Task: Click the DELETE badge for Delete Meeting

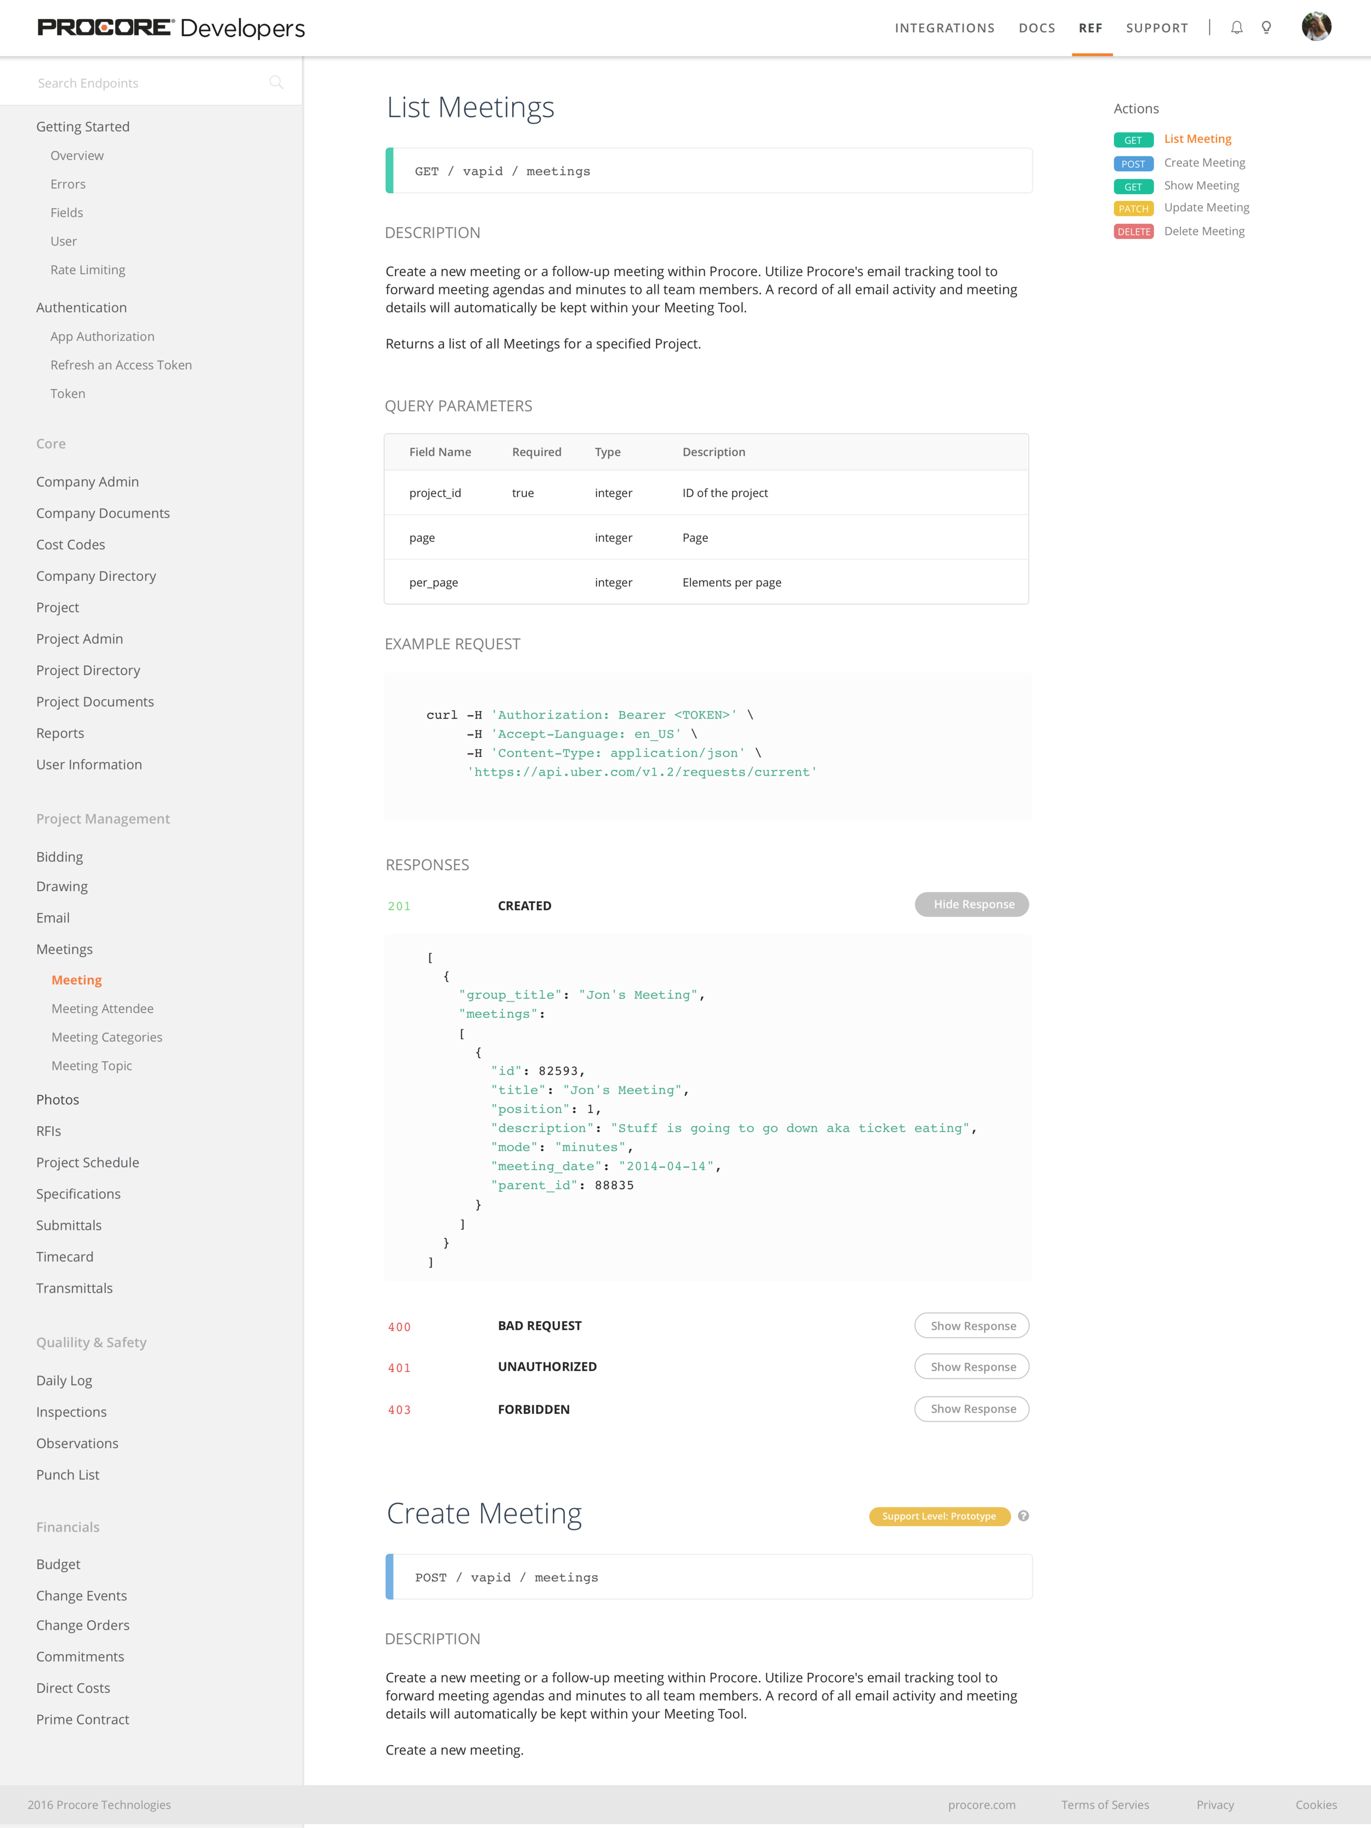Action: (1133, 231)
